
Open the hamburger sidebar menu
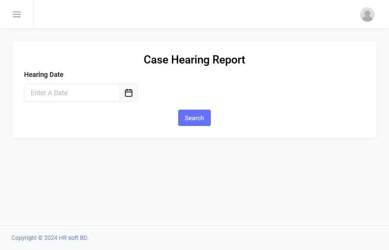coord(17,14)
